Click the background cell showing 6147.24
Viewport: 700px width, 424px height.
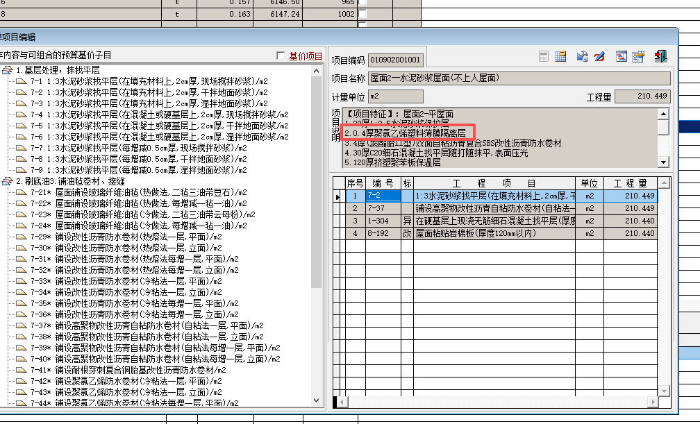(278, 14)
